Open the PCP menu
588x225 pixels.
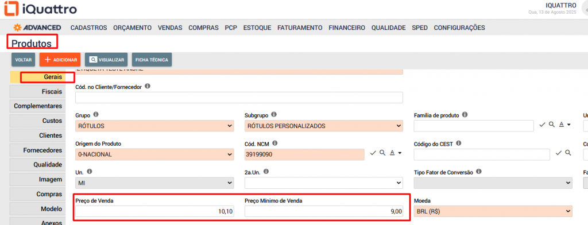point(231,28)
